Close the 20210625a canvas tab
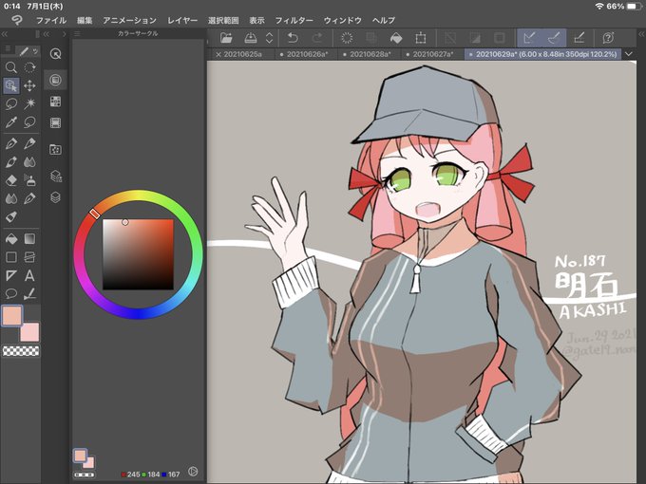 point(218,54)
